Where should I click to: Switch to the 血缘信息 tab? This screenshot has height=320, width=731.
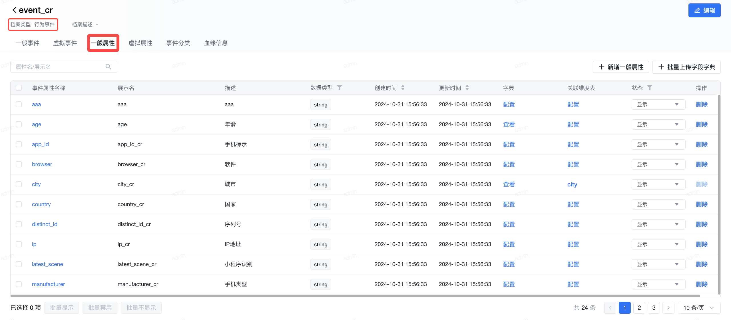216,43
